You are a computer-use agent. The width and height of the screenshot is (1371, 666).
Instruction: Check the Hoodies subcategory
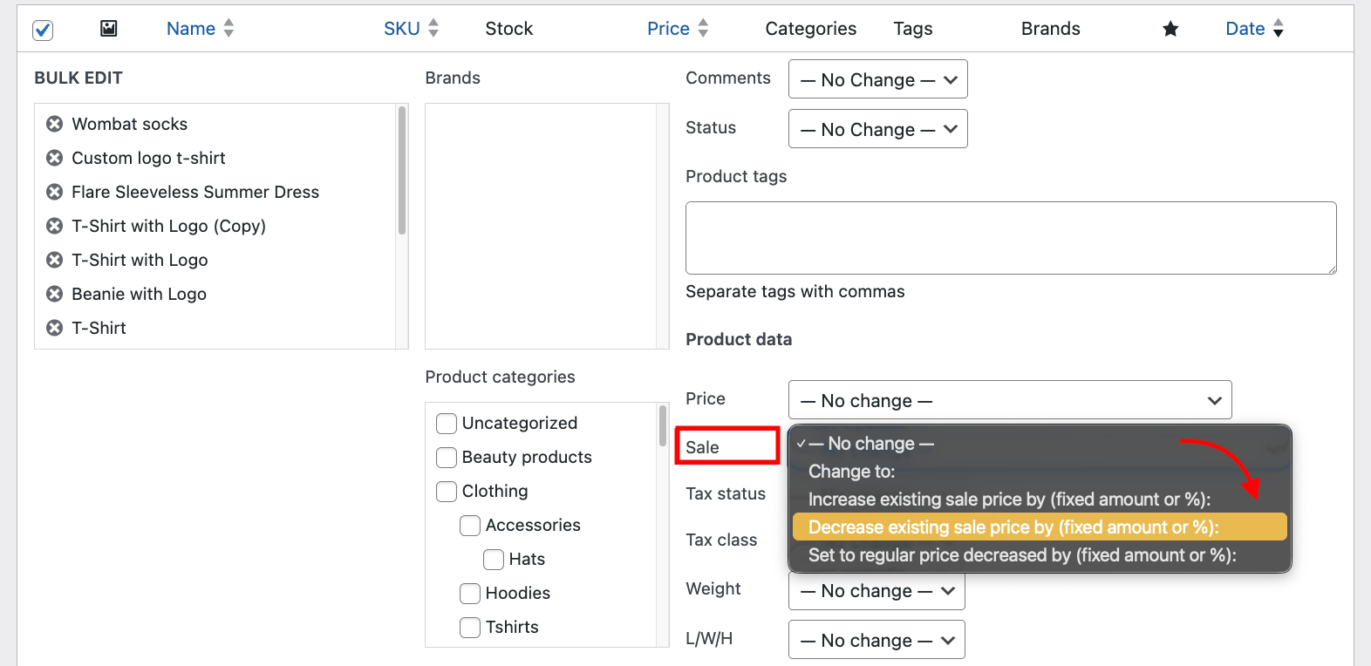pos(470,594)
